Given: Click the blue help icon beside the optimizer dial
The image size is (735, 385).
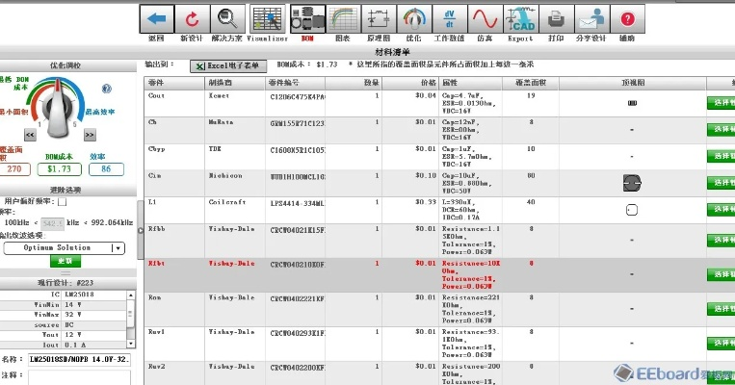Looking at the screenshot, I should 106,89.
